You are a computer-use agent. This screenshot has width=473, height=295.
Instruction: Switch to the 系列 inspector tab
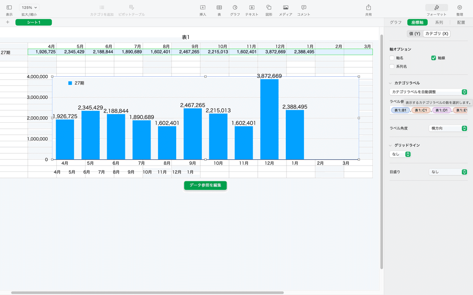[x=439, y=22]
